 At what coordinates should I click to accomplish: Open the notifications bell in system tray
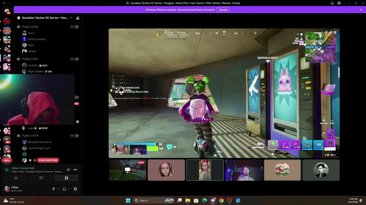[361, 200]
